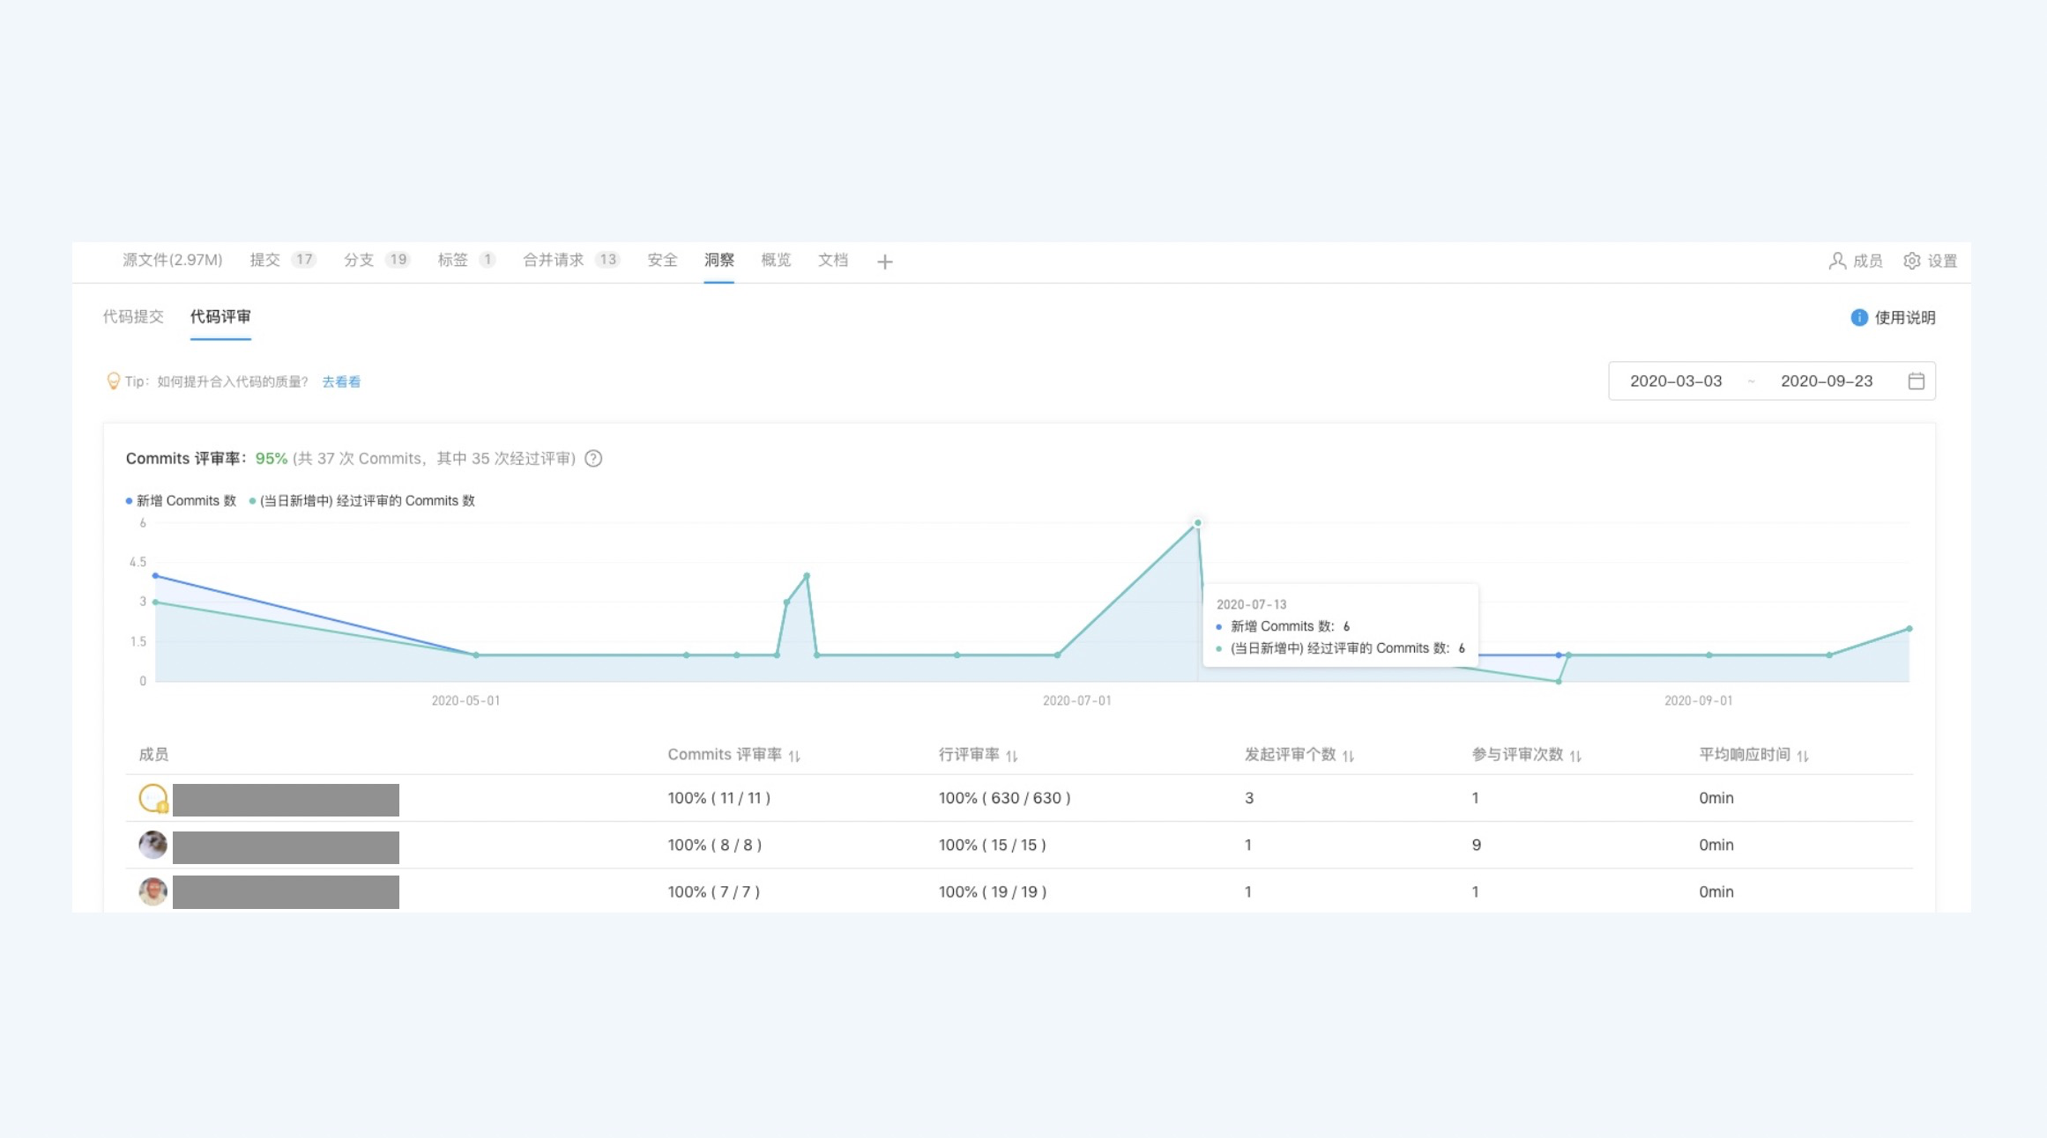Image resolution: width=2047 pixels, height=1138 pixels.
Task: Click the 100% ( 19 / 19 ) cell
Action: [x=993, y=891]
